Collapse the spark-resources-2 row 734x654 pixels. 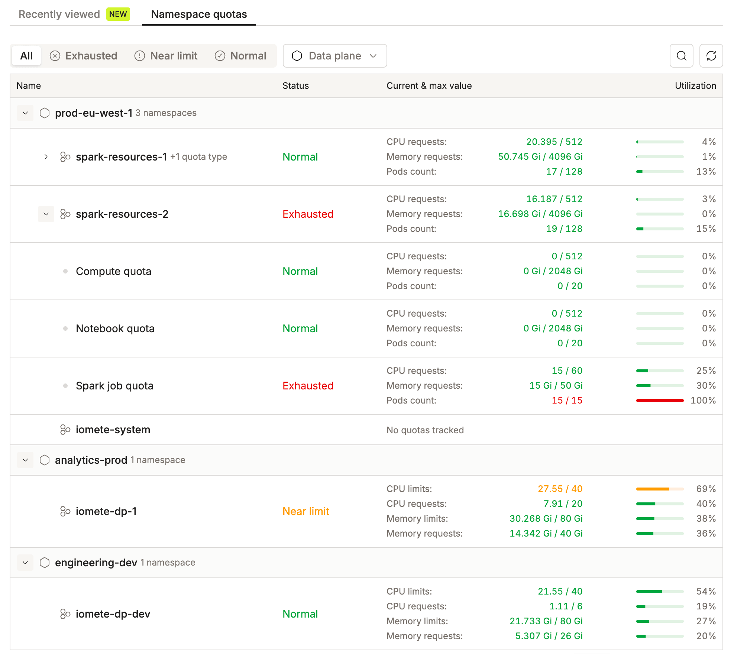[x=46, y=214]
